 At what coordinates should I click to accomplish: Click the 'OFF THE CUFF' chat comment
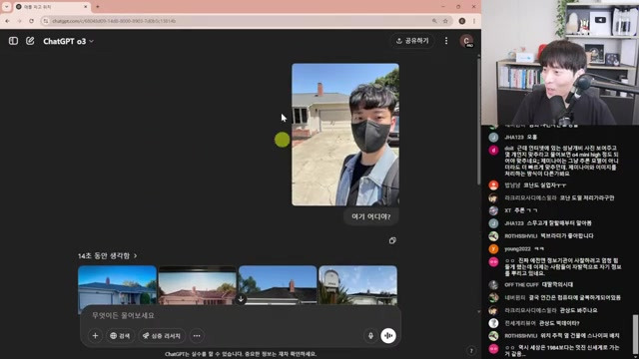click(539, 284)
